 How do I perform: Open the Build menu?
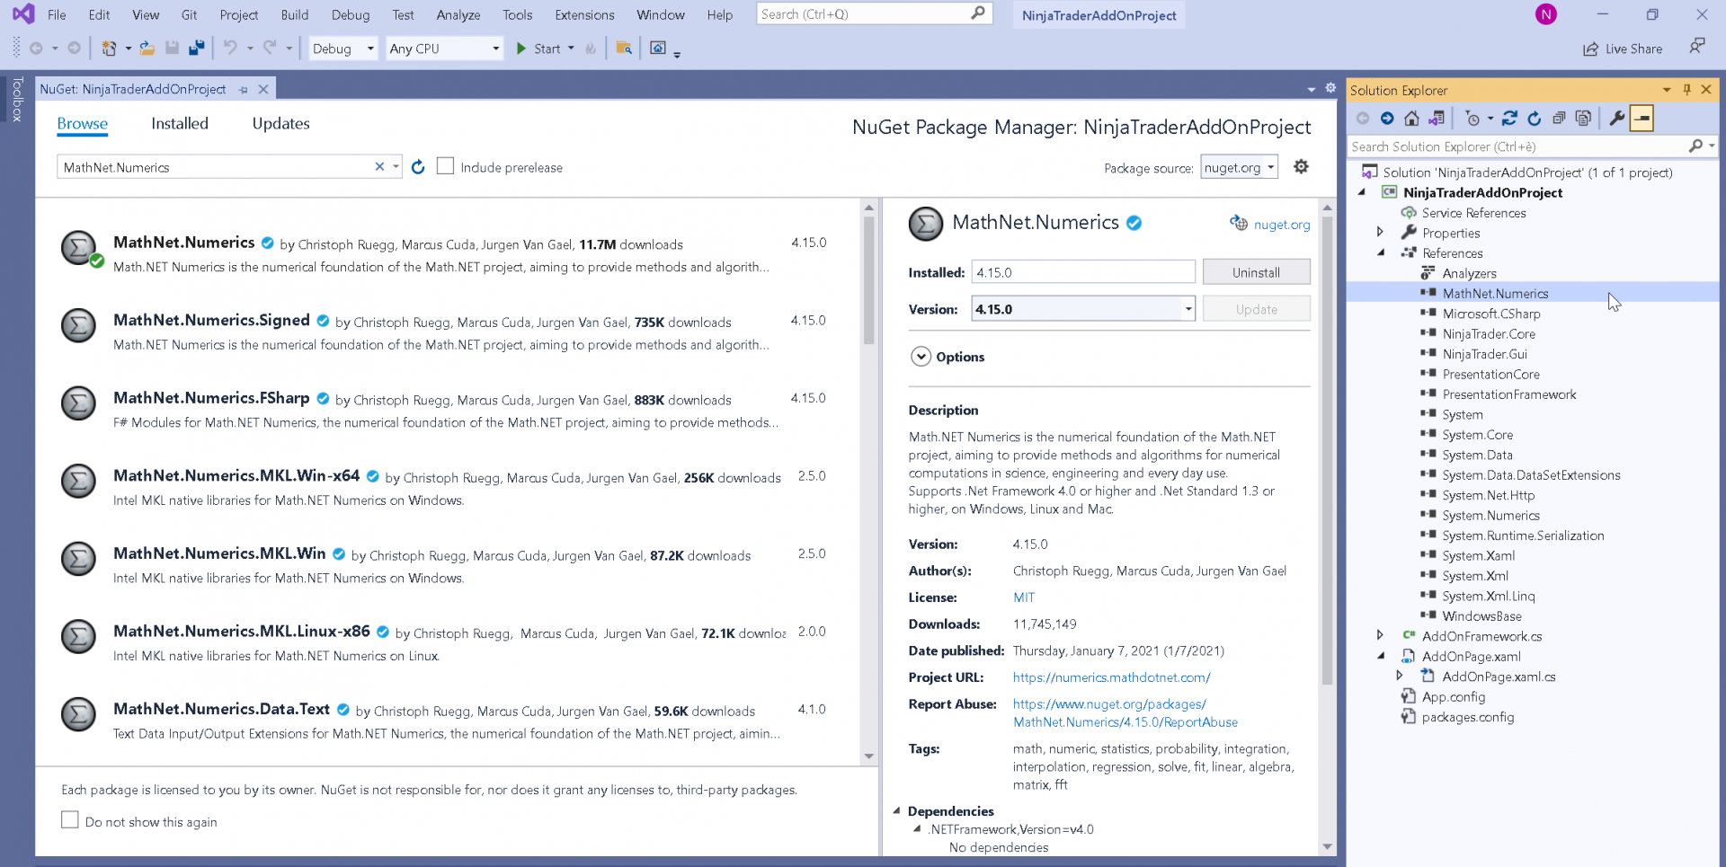pos(294,14)
